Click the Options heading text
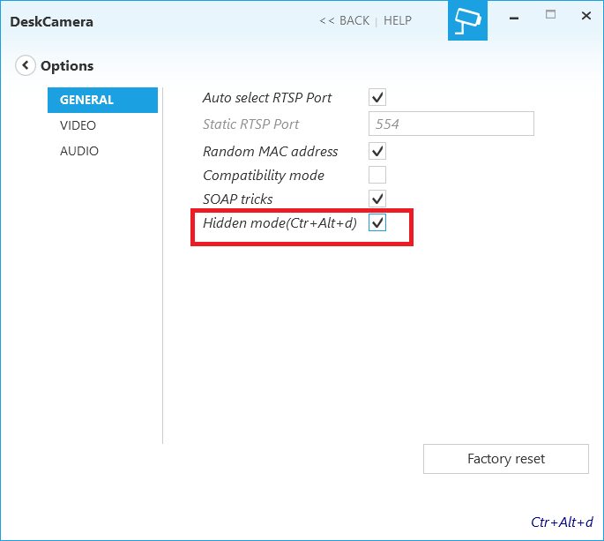The image size is (604, 541). click(x=67, y=65)
